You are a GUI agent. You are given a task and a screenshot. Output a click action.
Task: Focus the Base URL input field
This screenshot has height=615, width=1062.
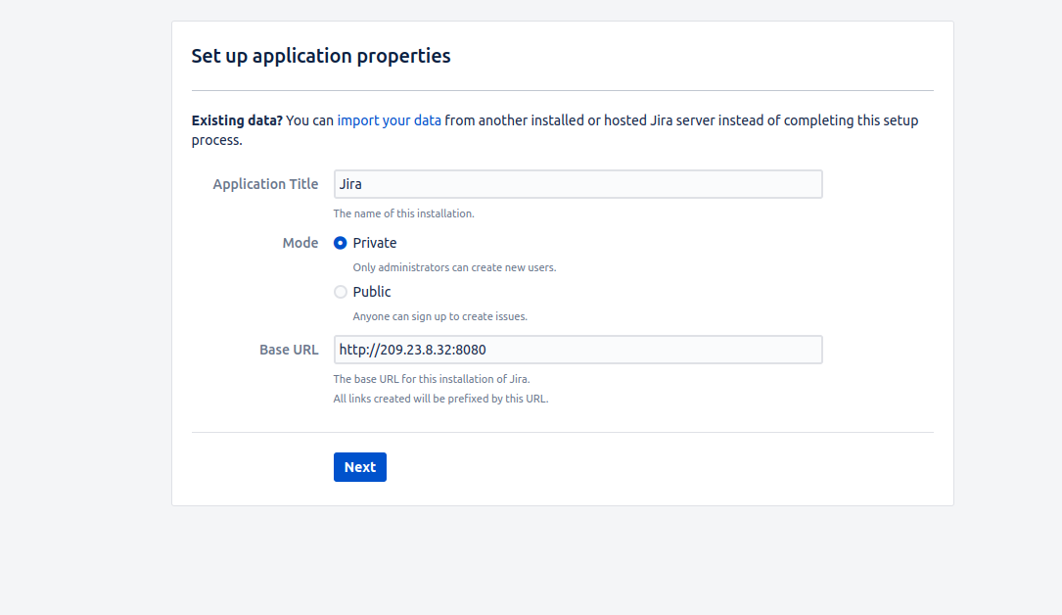click(x=577, y=350)
